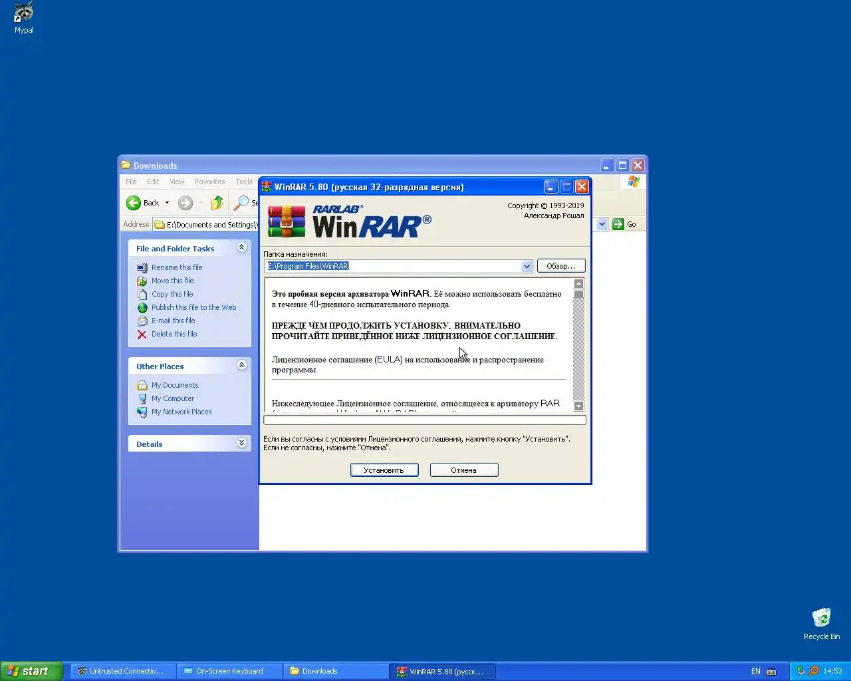Click the WinRAR books logo
Viewport: 851px width, 681px height.
coord(286,221)
